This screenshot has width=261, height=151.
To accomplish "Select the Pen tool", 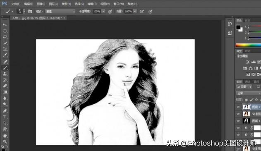I will click(x=5, y=110).
